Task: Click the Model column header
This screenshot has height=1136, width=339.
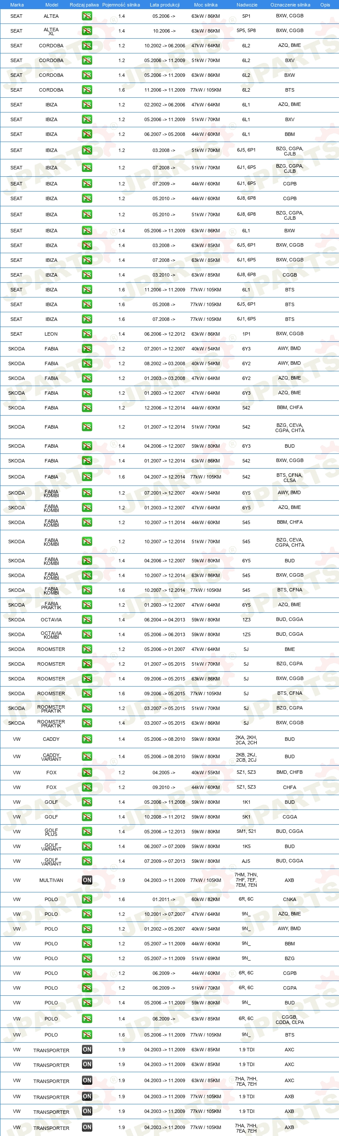Action: (52, 5)
